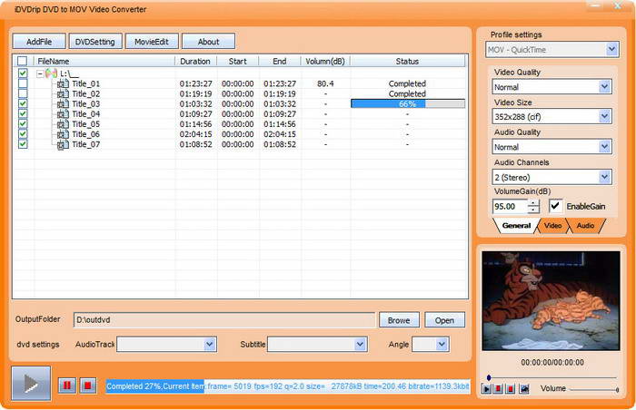Decrease VolumeGain with the down arrow

(x=533, y=210)
